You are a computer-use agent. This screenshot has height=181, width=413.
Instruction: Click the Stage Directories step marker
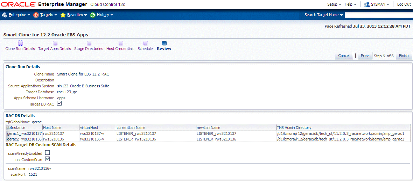[x=89, y=43]
